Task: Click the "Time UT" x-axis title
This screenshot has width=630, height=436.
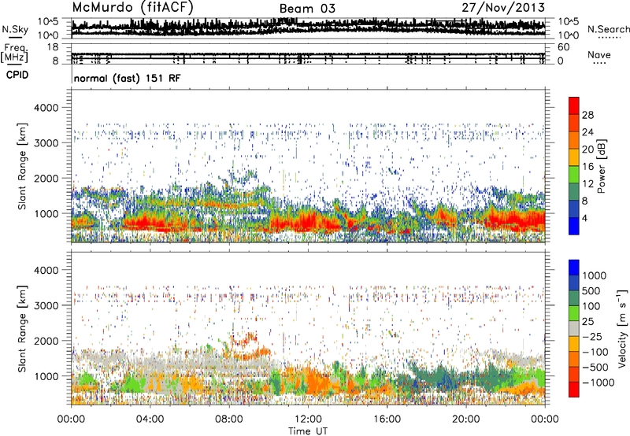Action: coord(308,431)
